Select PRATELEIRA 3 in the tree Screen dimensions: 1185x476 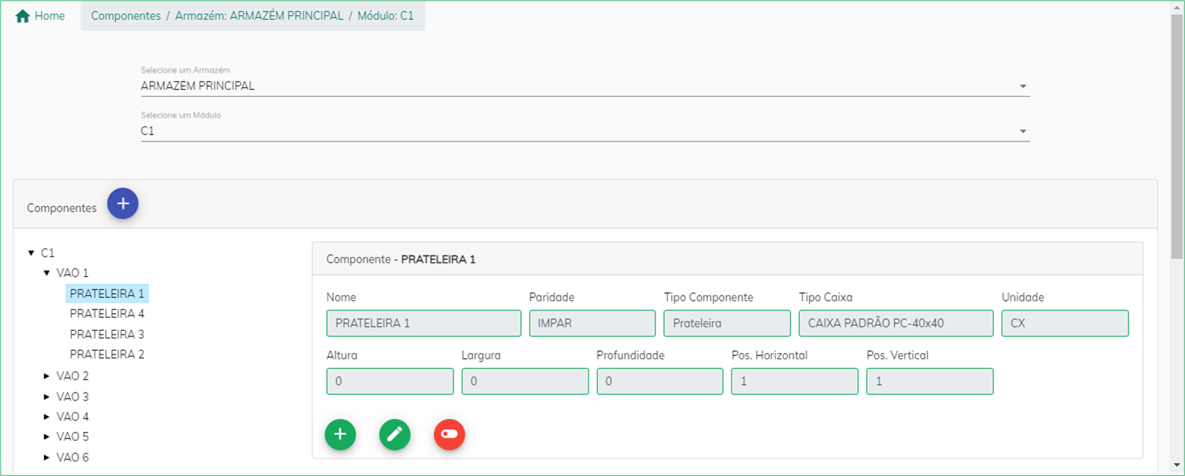point(107,334)
